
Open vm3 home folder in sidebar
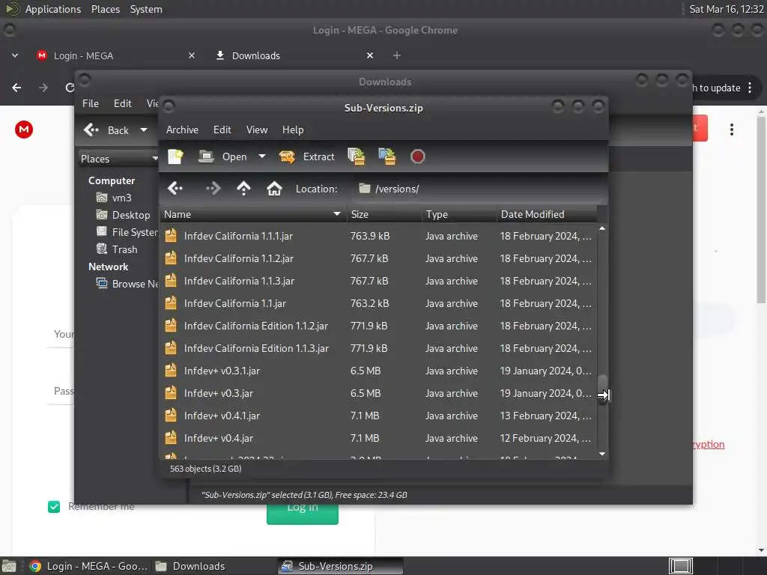click(114, 198)
